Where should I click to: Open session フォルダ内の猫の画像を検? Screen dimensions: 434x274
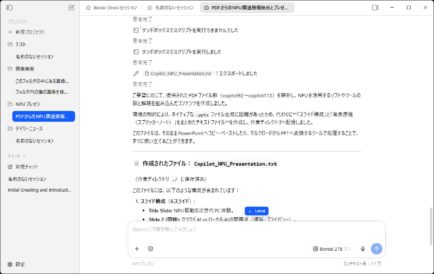click(x=42, y=92)
